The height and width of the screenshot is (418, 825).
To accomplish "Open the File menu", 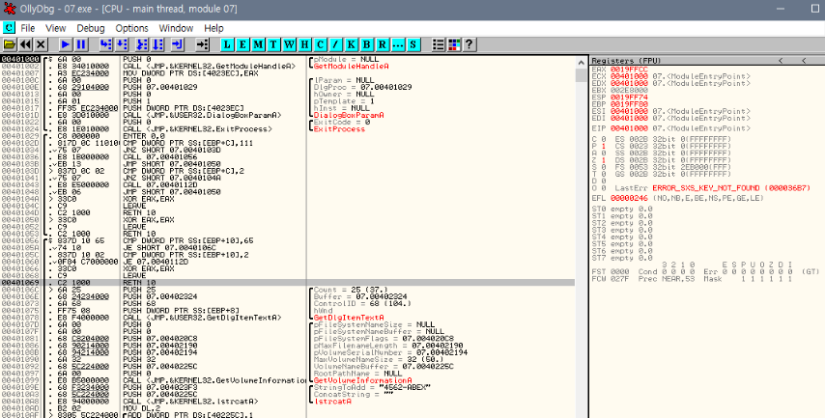I will pyautogui.click(x=28, y=28).
